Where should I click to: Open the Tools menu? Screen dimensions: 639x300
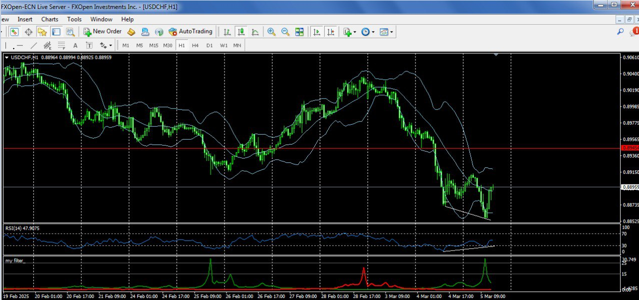coord(74,19)
